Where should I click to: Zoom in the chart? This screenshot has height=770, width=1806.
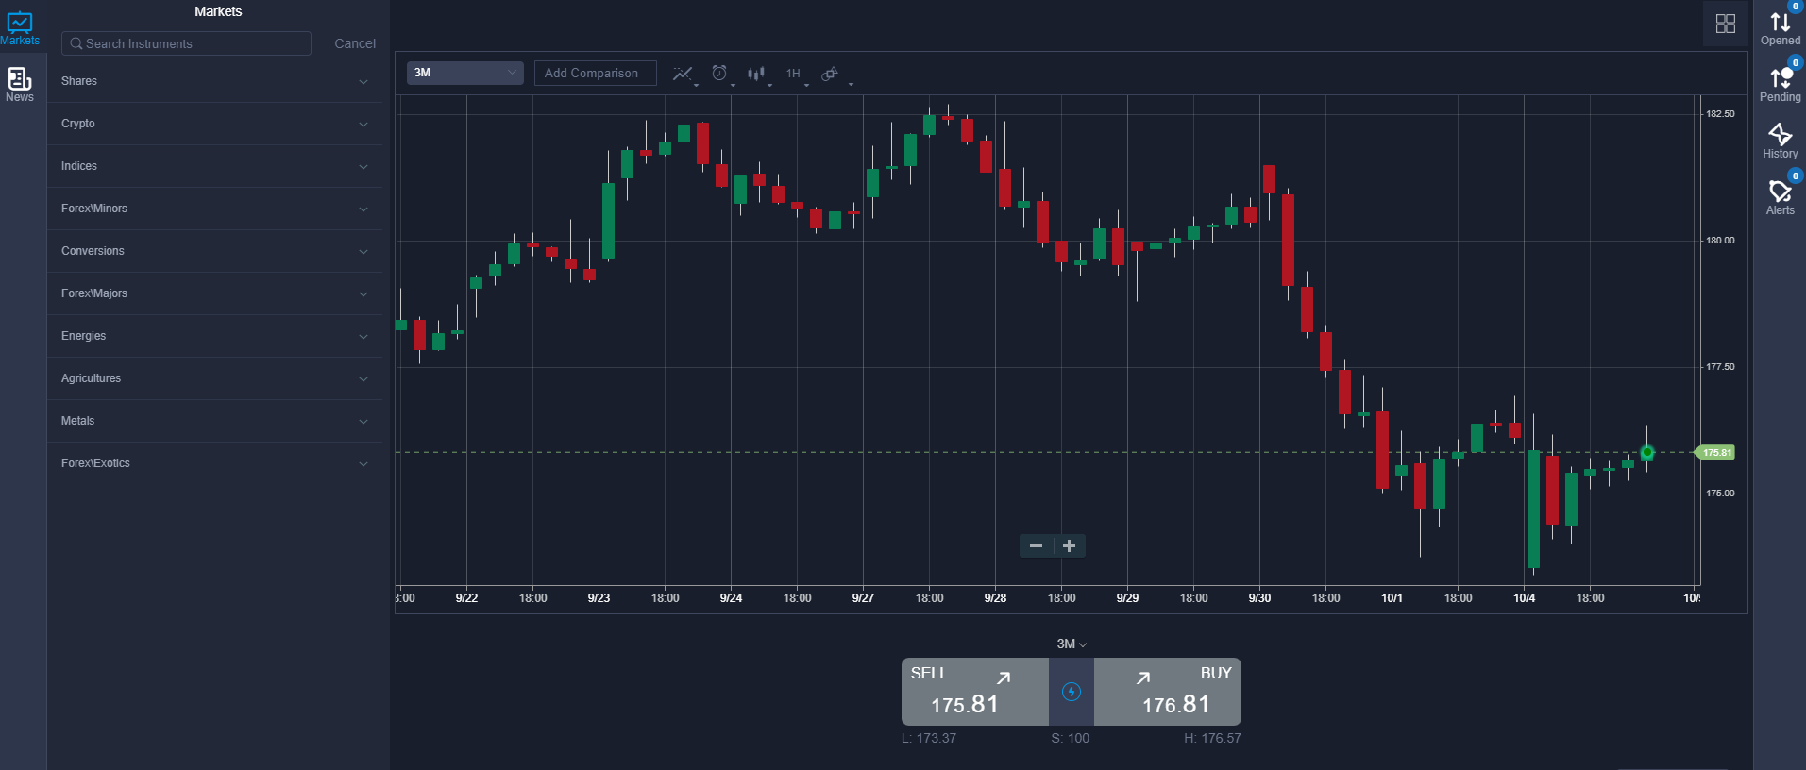tap(1069, 545)
